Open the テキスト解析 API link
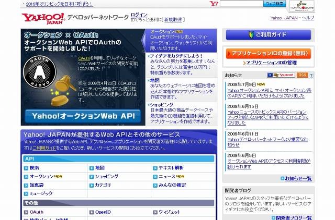Image resolution: width=335 pixels, height=220 pixels. point(171,168)
